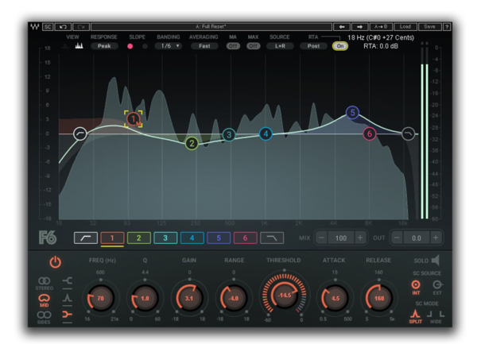Click the Load button

point(405,27)
